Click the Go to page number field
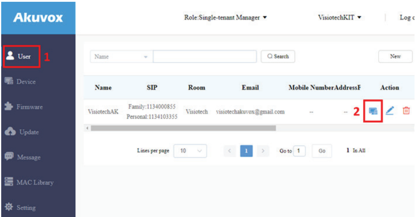Image resolution: width=416 pixels, height=217 pixels. [x=299, y=151]
